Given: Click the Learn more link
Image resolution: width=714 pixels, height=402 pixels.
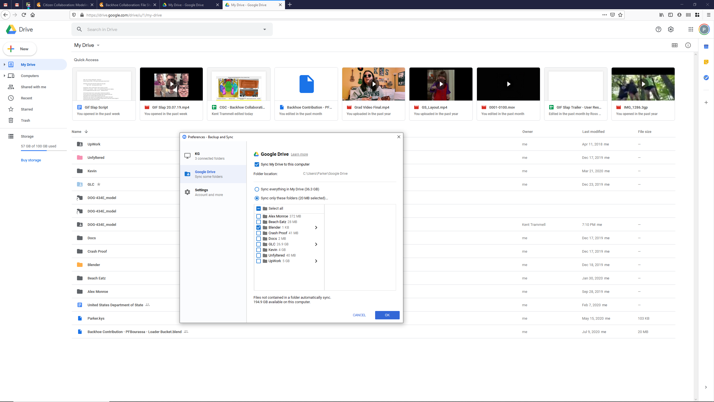Looking at the screenshot, I should (299, 154).
